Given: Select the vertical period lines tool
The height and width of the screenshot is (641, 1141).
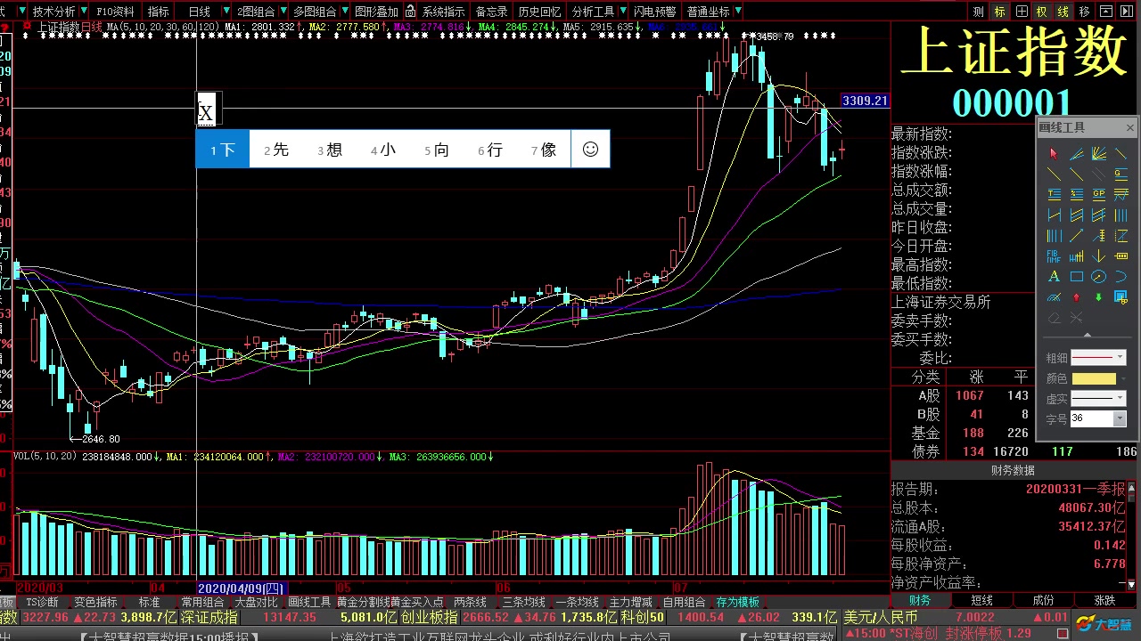Looking at the screenshot, I should [x=1120, y=215].
